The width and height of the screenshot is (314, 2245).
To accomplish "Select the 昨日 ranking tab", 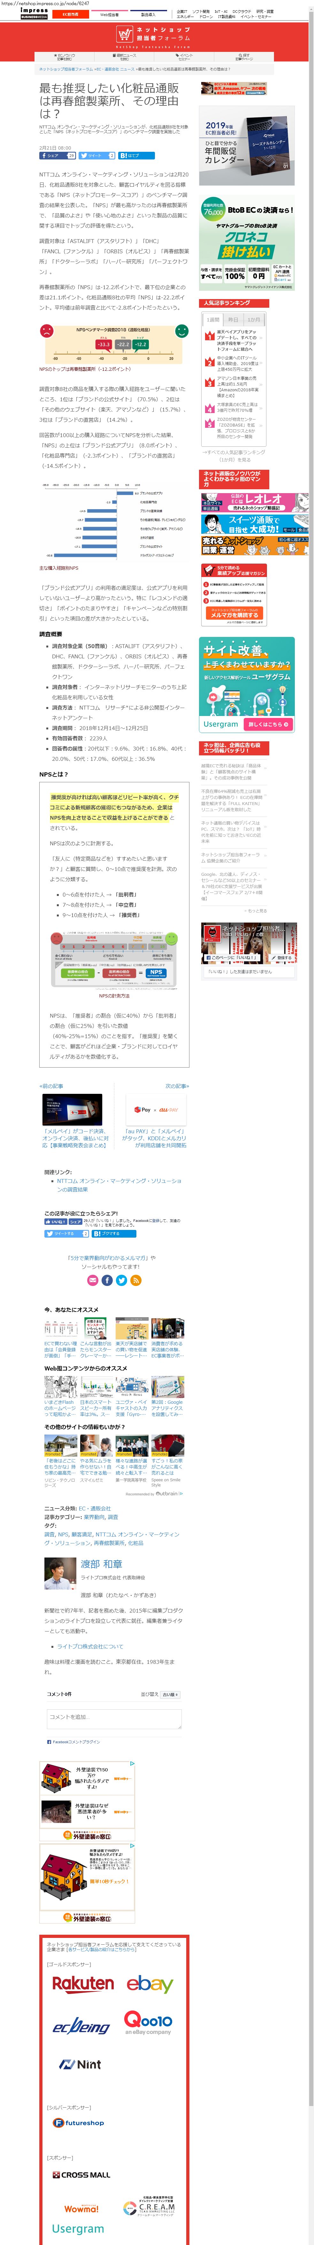I will click(233, 320).
